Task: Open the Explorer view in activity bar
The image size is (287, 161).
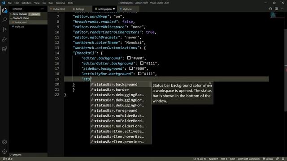Action: point(4,10)
